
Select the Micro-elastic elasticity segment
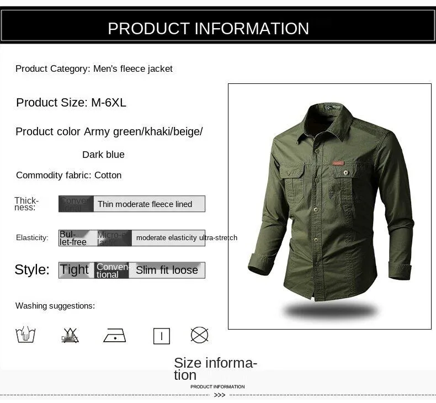point(114,238)
